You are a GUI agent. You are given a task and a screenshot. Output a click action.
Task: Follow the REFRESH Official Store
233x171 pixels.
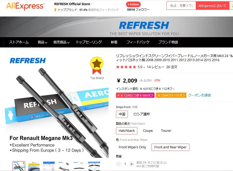tap(133, 4)
